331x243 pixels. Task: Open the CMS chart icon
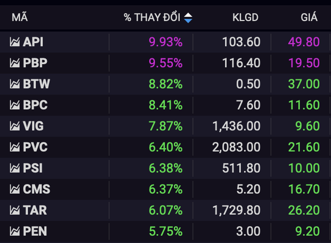(15, 189)
